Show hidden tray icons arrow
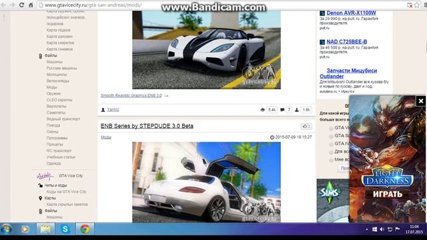 tap(367, 229)
